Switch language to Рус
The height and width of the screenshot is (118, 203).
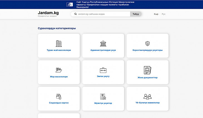[164, 14]
